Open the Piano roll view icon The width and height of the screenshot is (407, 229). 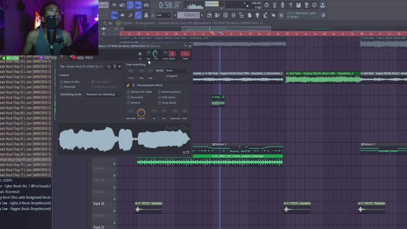(217, 15)
